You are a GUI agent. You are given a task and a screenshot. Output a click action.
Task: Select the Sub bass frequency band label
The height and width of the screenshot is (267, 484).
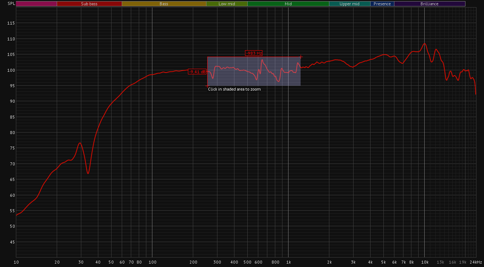[89, 4]
